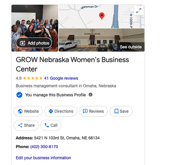Click the Wiesman Dr map area
The width and height of the screenshot is (169, 165).
pos(89,7)
